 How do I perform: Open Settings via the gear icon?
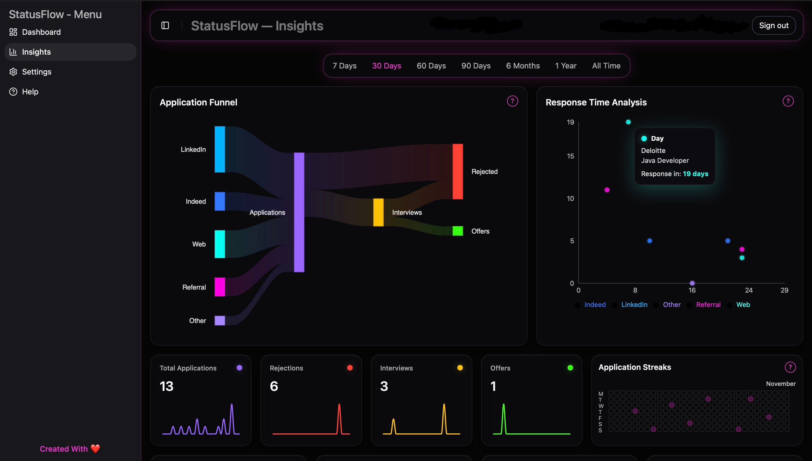(13, 71)
